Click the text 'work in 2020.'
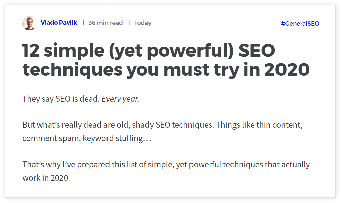The width and height of the screenshot is (341, 203). (46, 178)
